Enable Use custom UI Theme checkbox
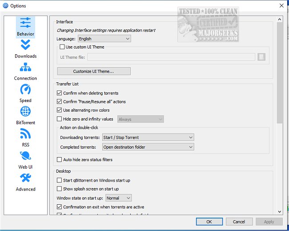289x231 pixels. pos(62,47)
